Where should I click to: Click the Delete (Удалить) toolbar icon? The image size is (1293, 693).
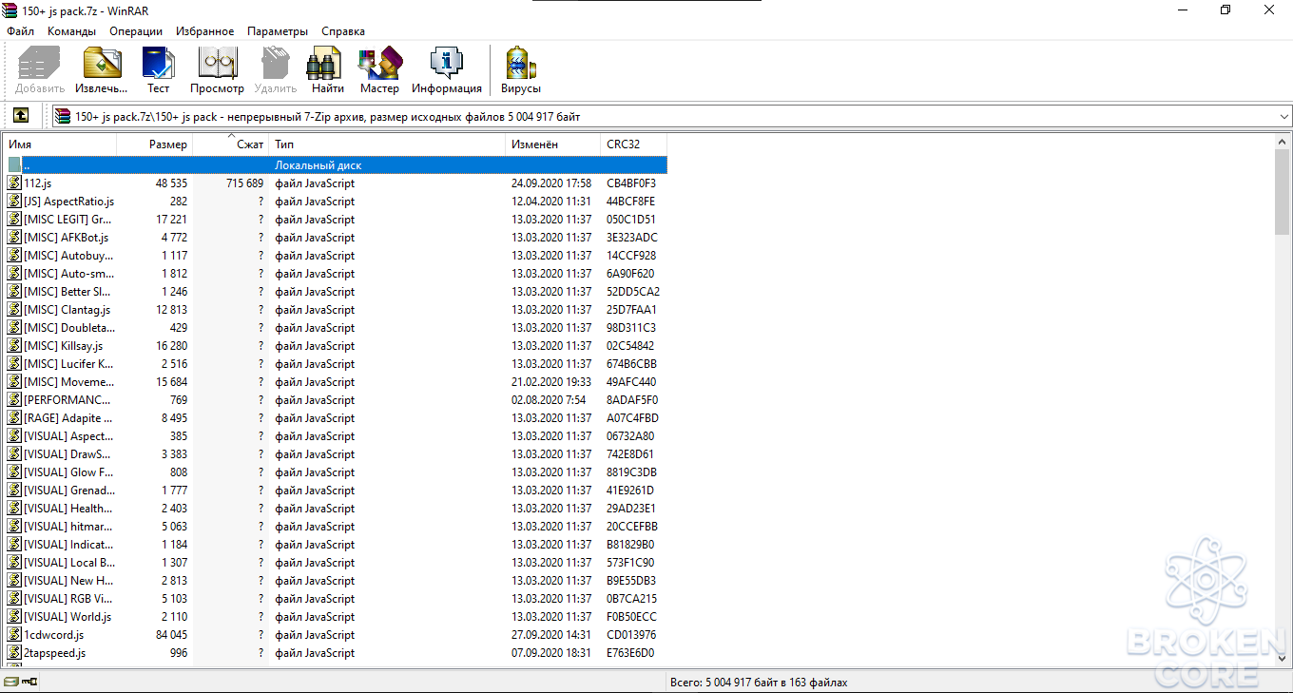click(276, 70)
